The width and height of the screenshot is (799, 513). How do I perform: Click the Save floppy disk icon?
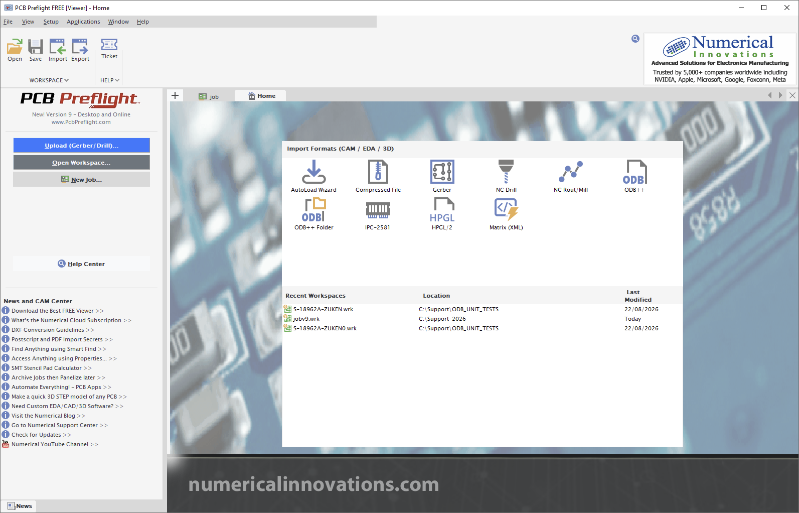pos(36,50)
